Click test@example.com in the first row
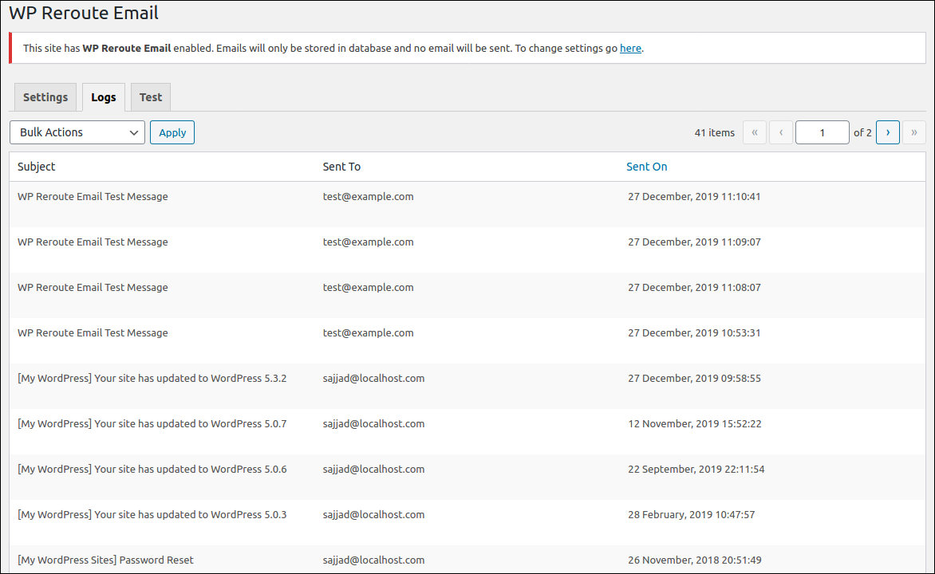 (368, 197)
